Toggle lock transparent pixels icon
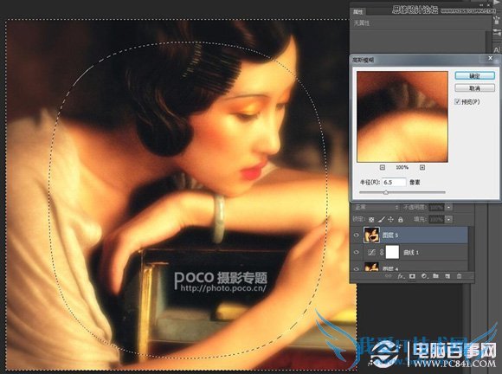Image resolution: width=502 pixels, height=374 pixels. [371, 220]
